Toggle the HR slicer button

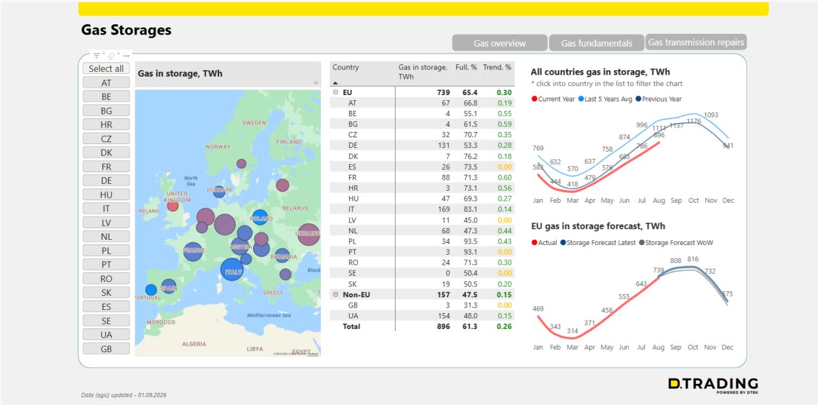[106, 124]
